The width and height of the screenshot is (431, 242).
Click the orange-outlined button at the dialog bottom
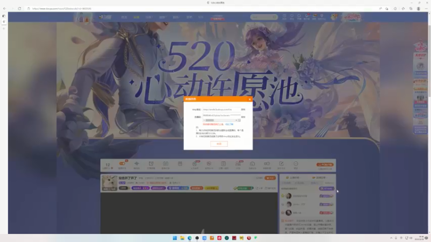[219, 144]
